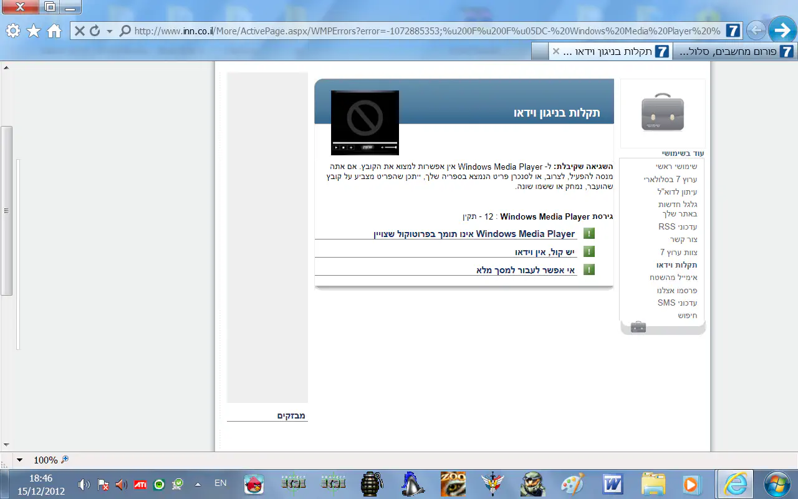Stop loading with the address bar X
The width and height of the screenshot is (798, 499).
(x=80, y=31)
